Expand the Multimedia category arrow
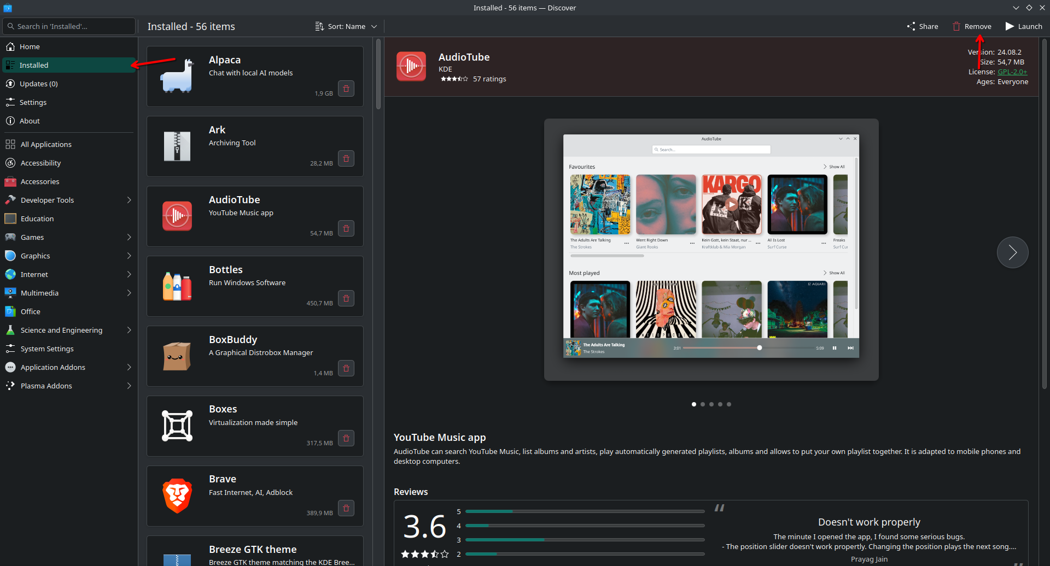This screenshot has width=1050, height=566. [129, 293]
